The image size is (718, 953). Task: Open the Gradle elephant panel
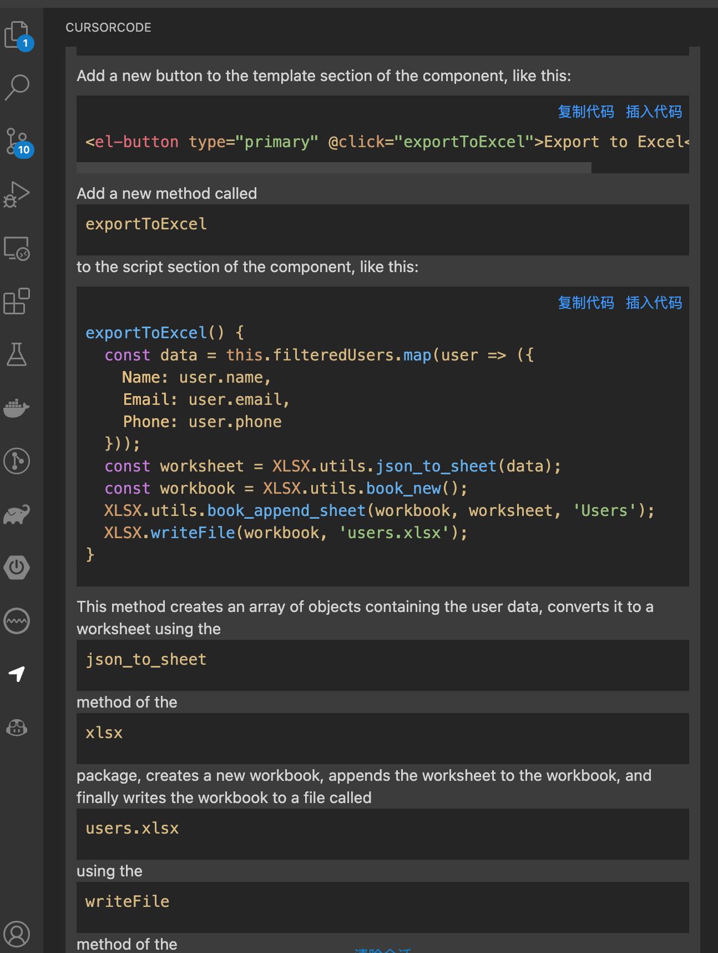17,514
